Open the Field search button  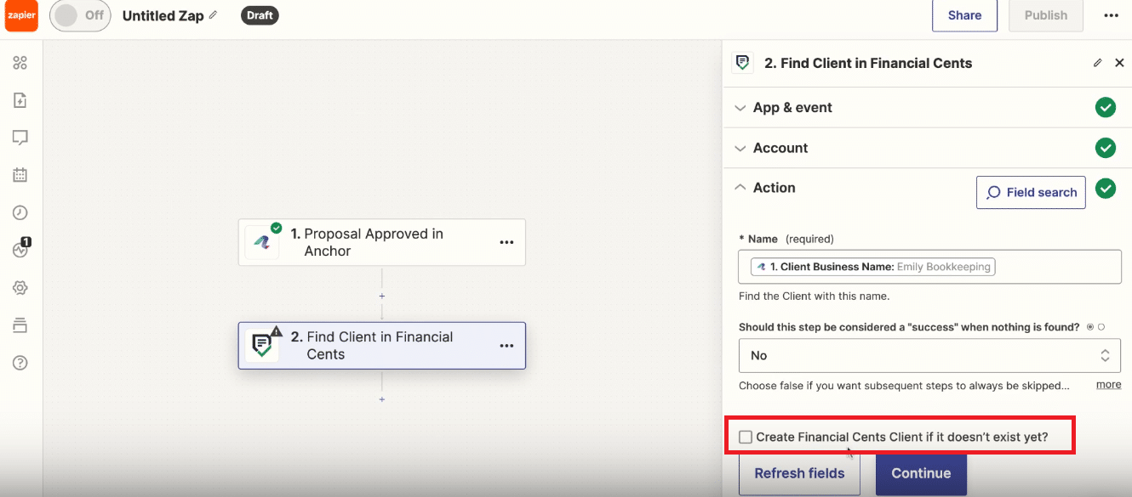1031,192
